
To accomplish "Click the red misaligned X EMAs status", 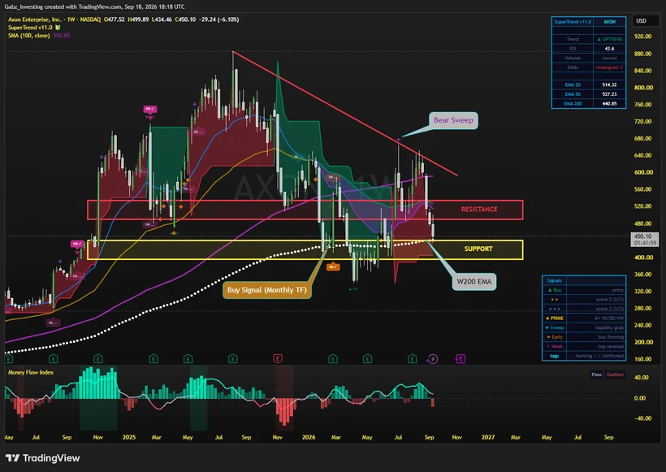I will point(609,67).
